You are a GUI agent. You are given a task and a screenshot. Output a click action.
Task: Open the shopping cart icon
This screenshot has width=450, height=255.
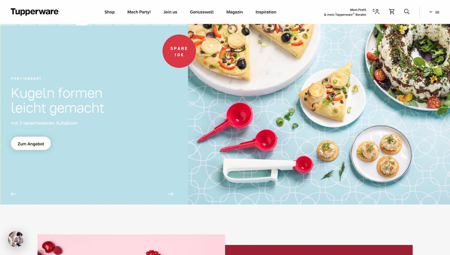392,12
